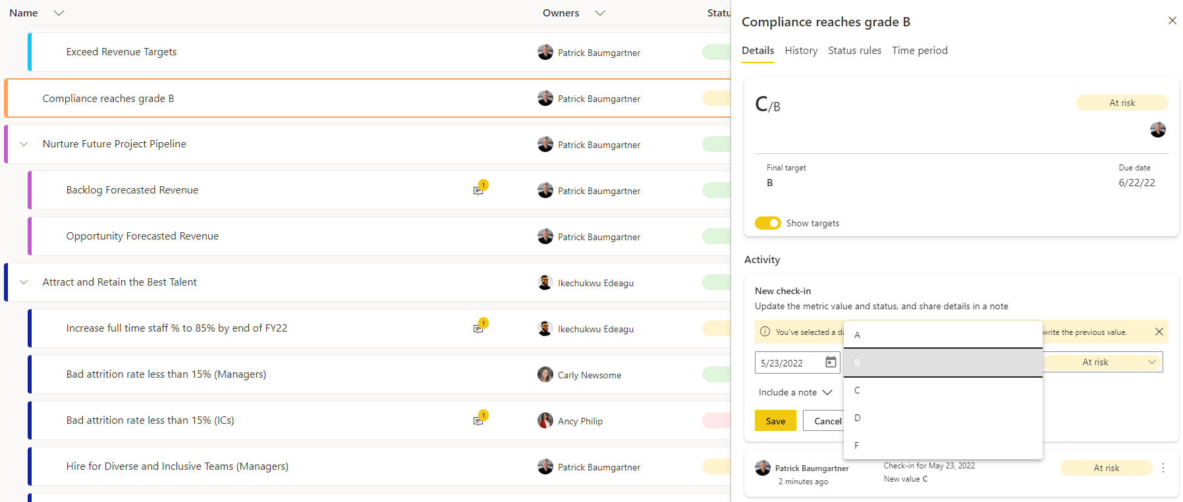Toggle the Show targets switch

(767, 223)
